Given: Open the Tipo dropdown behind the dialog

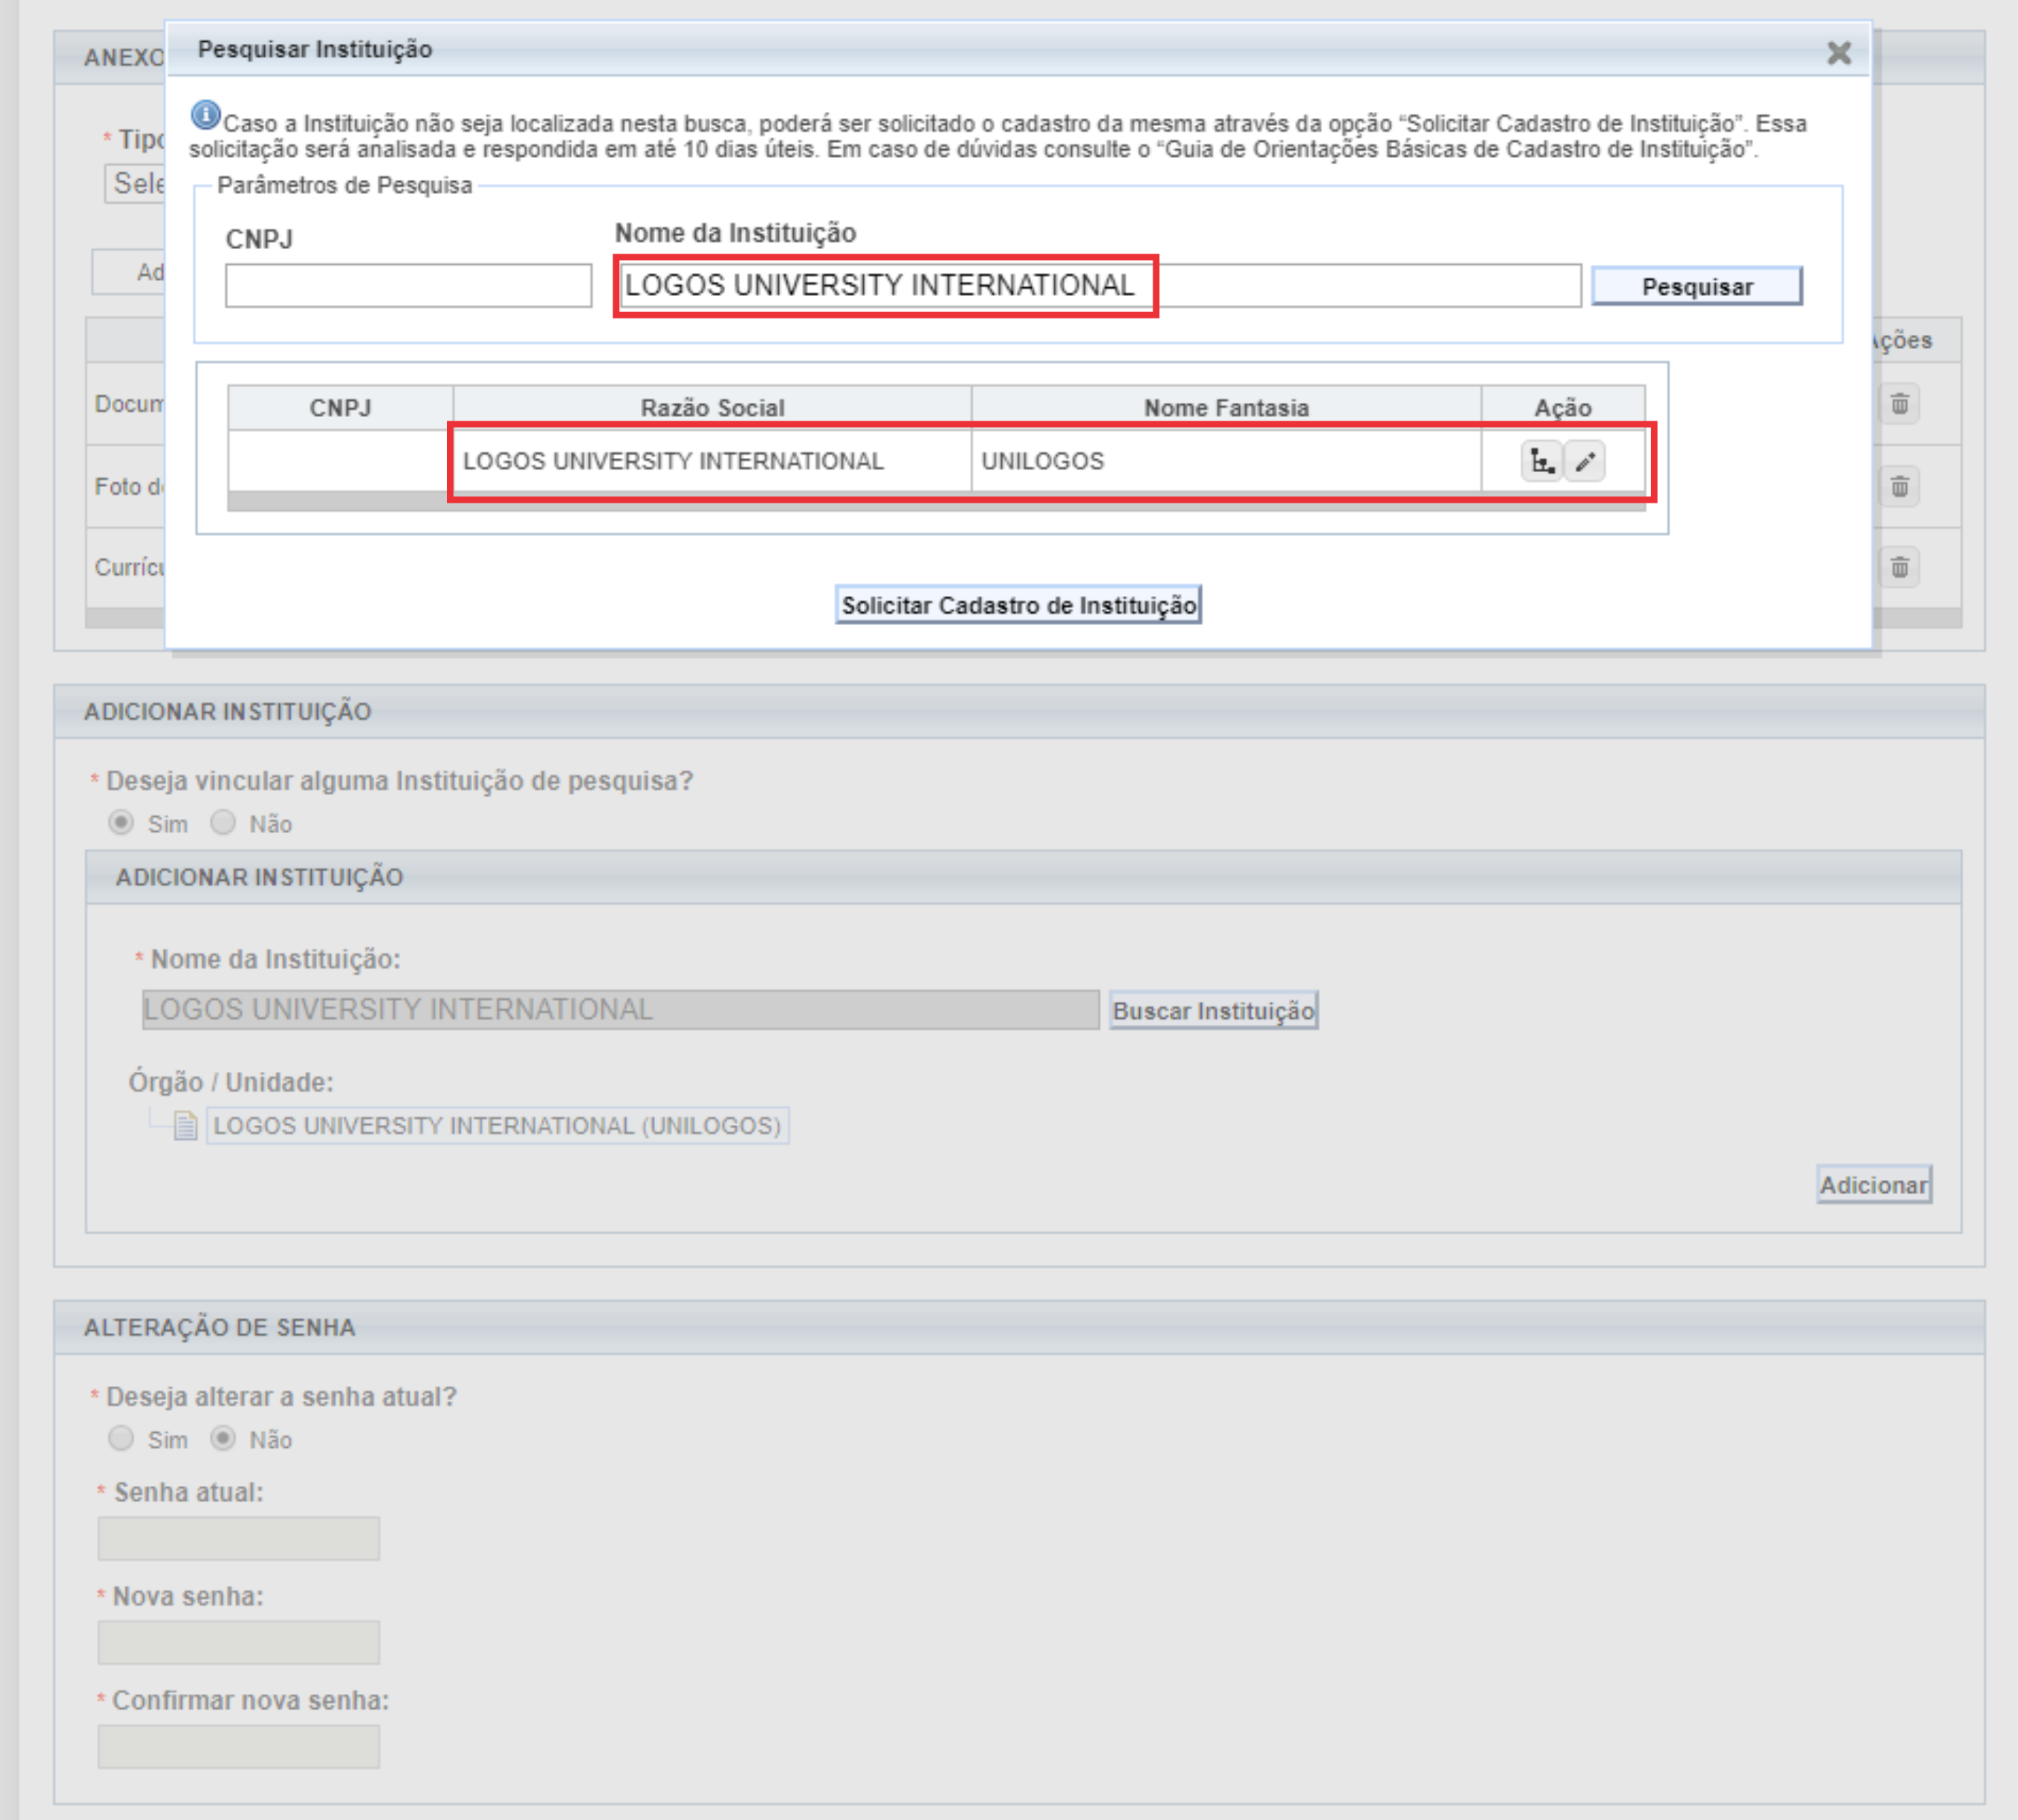Looking at the screenshot, I should [x=135, y=184].
